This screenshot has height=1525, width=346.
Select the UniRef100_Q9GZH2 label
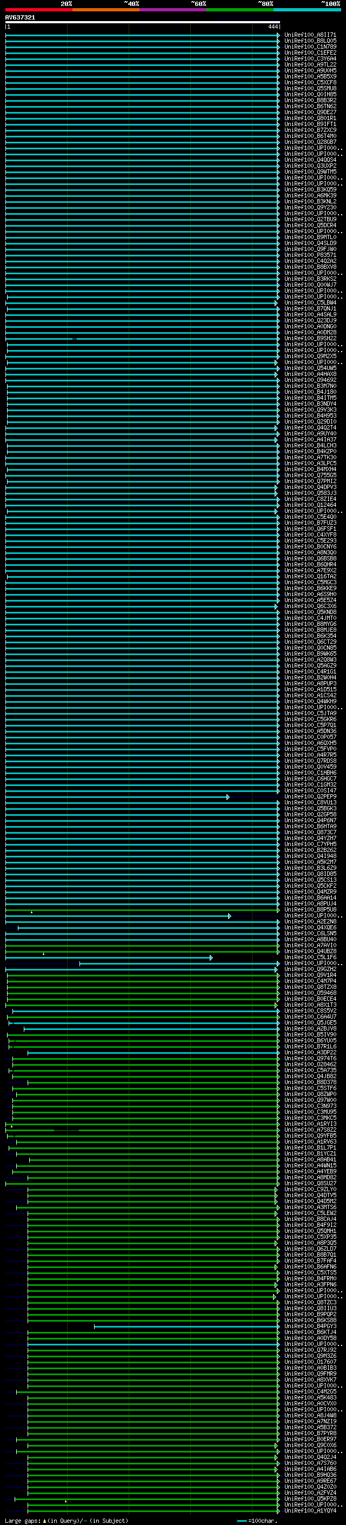tap(310, 969)
